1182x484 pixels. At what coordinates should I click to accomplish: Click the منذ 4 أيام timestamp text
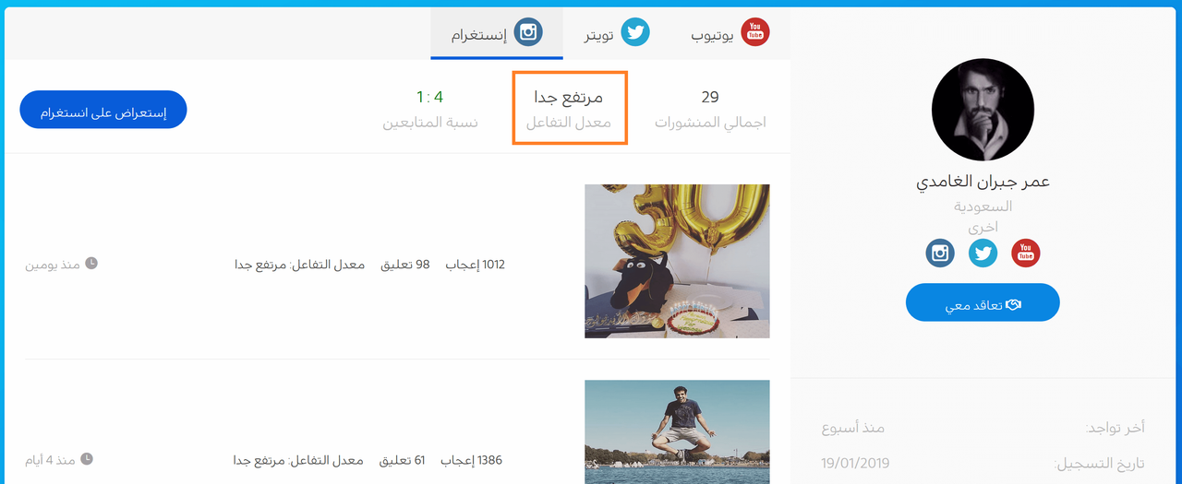pos(50,459)
